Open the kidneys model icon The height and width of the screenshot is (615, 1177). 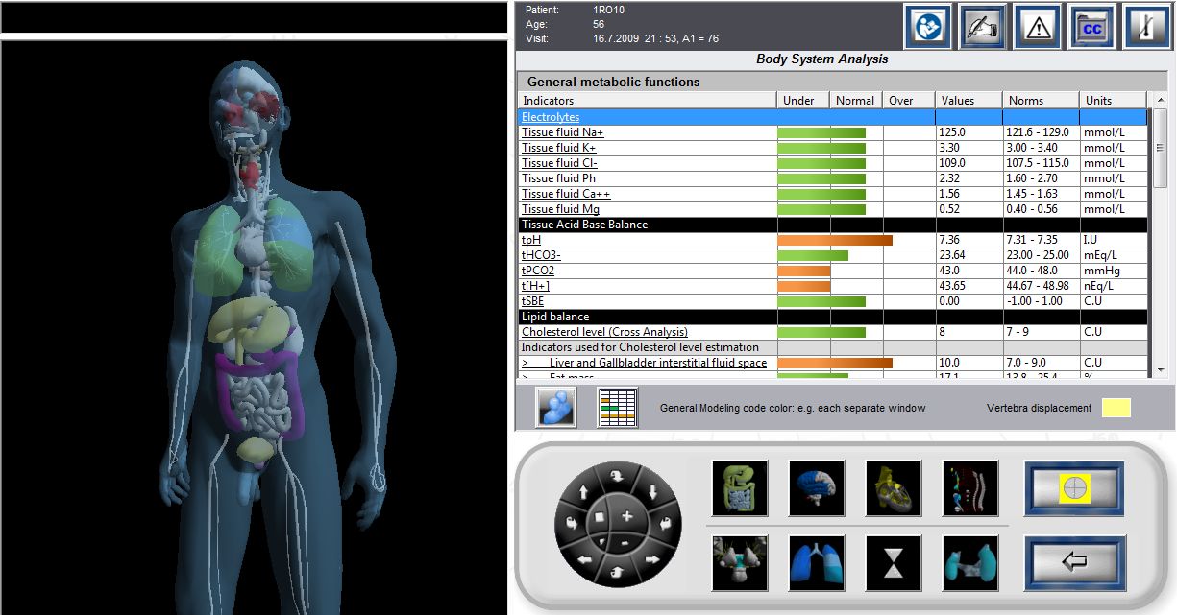(970, 563)
